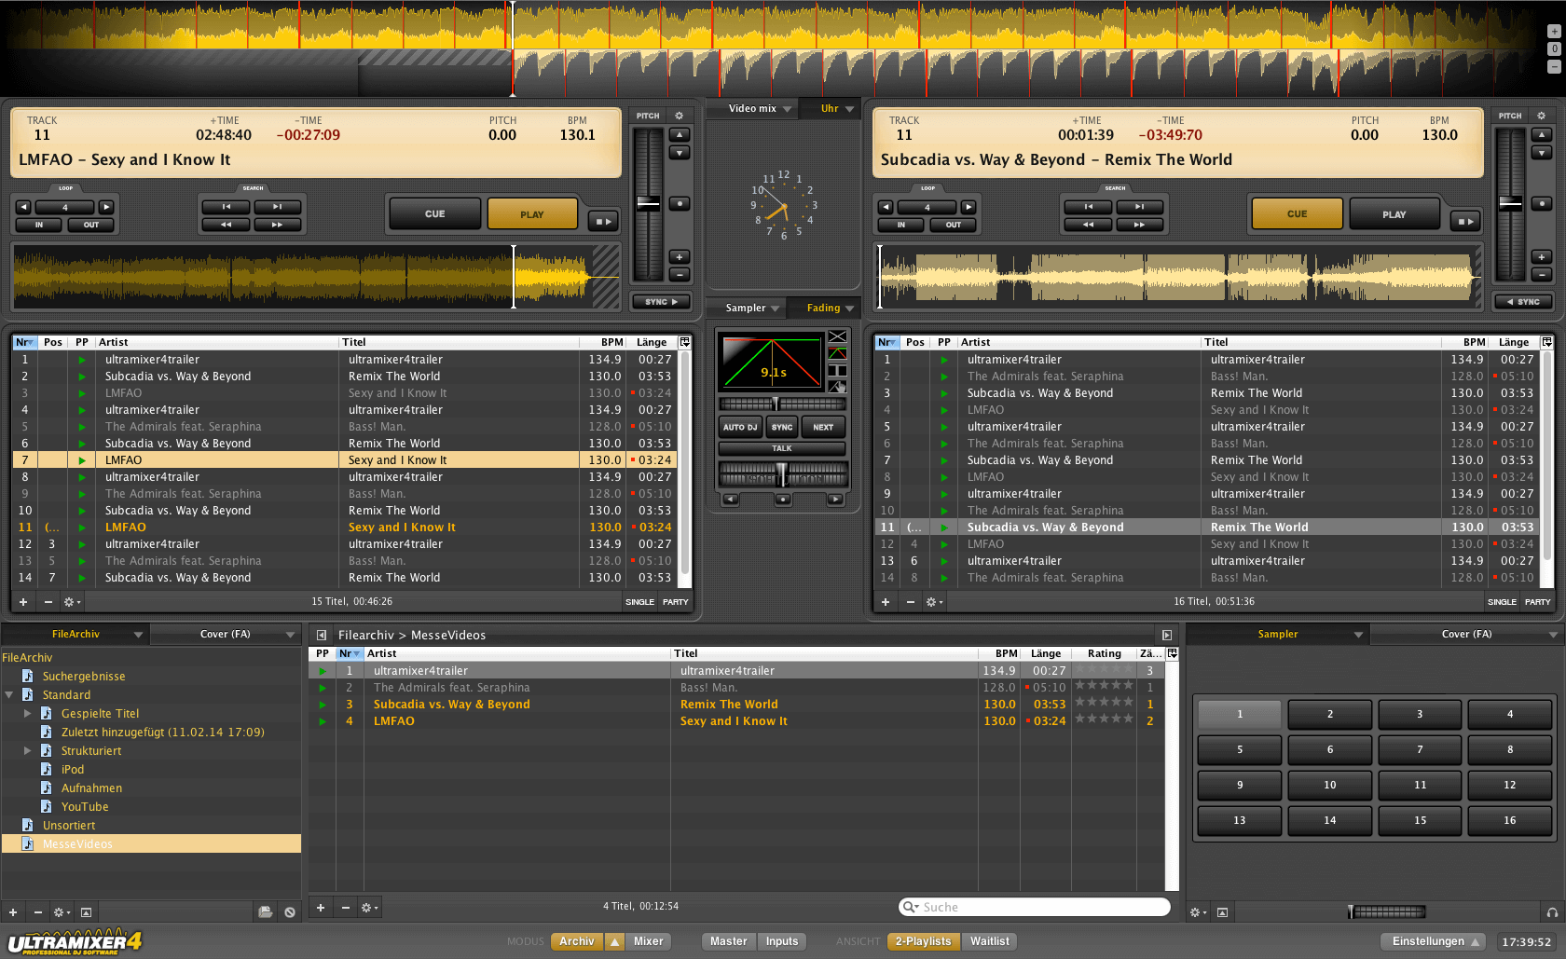Rewind the left deck track
1566x959 pixels.
click(226, 225)
